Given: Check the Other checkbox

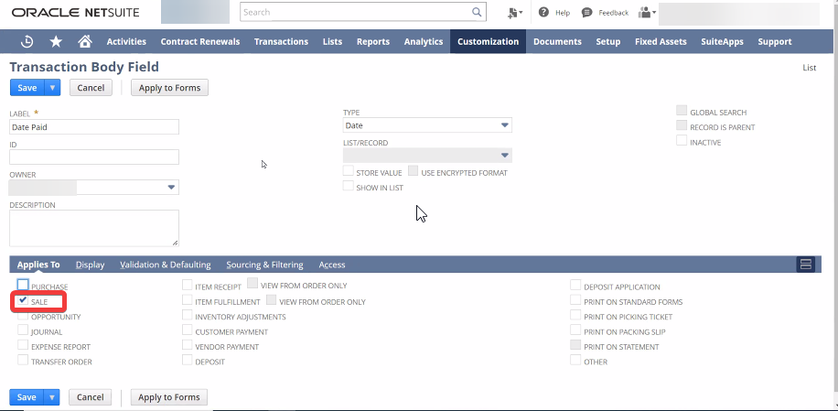Looking at the screenshot, I should (x=575, y=361).
